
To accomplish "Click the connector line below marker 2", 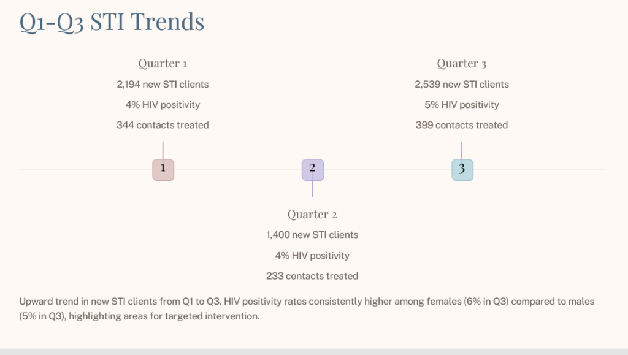I will 312,189.
